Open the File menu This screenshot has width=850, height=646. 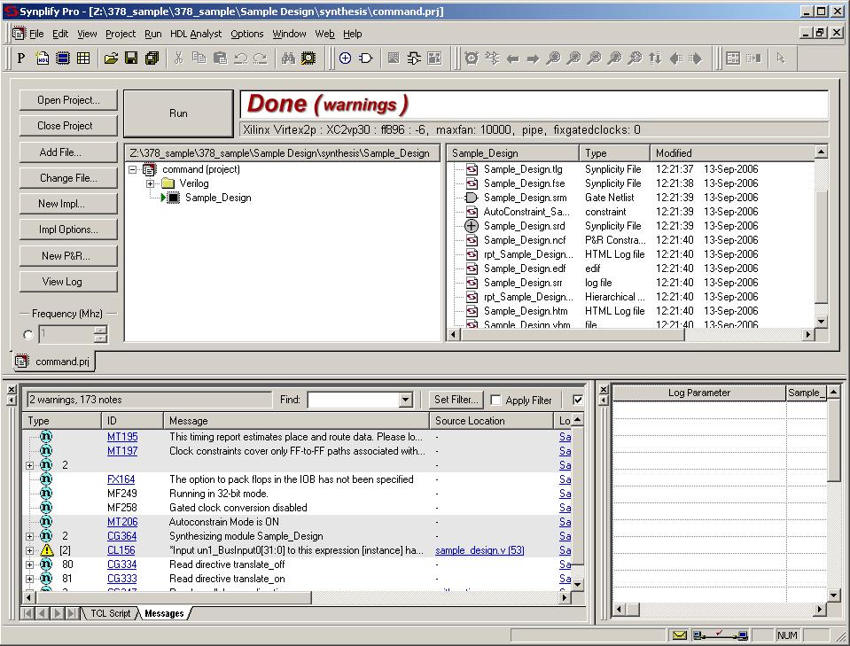click(x=36, y=34)
